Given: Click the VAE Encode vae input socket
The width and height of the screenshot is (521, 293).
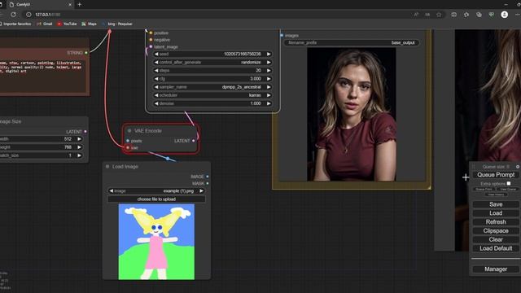Looking at the screenshot, I should (128, 147).
